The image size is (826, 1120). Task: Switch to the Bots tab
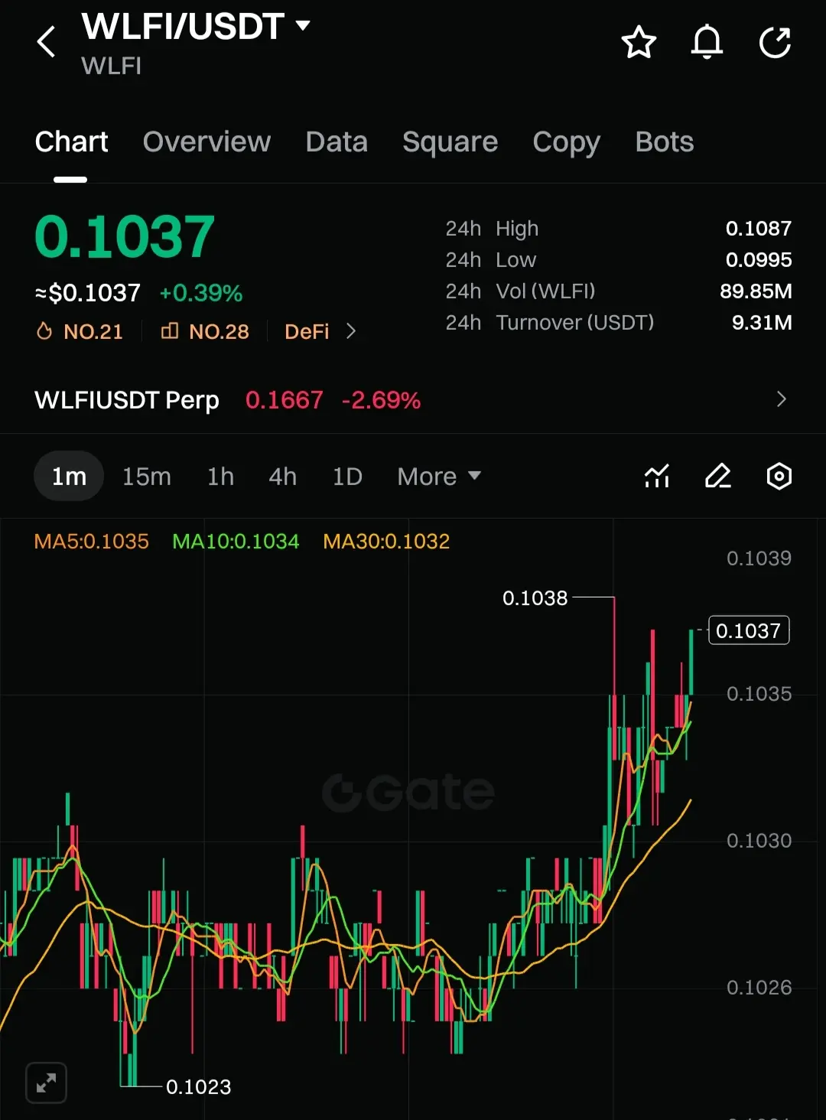click(x=665, y=142)
